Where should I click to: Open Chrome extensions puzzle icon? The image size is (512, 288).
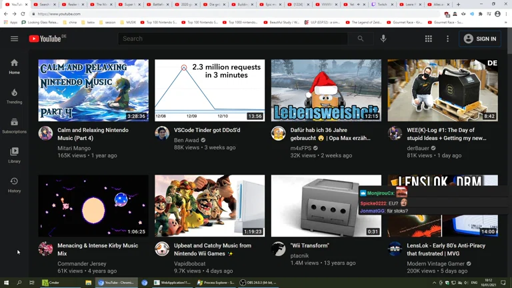pyautogui.click(x=480, y=14)
